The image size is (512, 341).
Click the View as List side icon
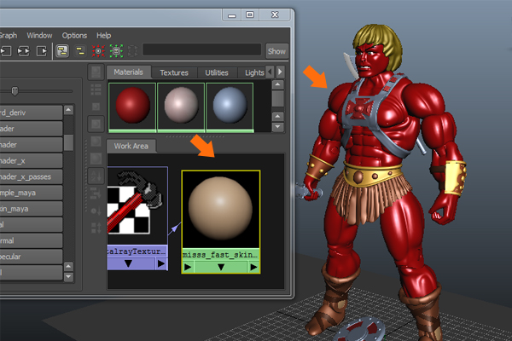[x=96, y=90]
